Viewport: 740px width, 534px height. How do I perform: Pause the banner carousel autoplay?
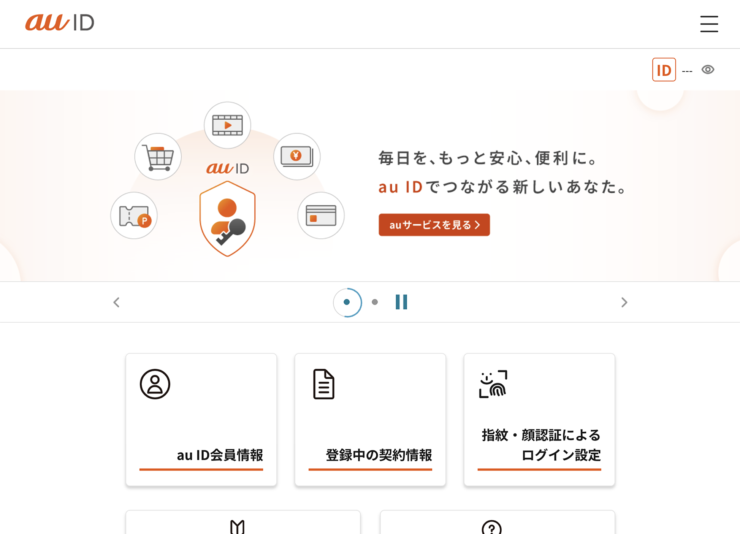click(x=401, y=302)
